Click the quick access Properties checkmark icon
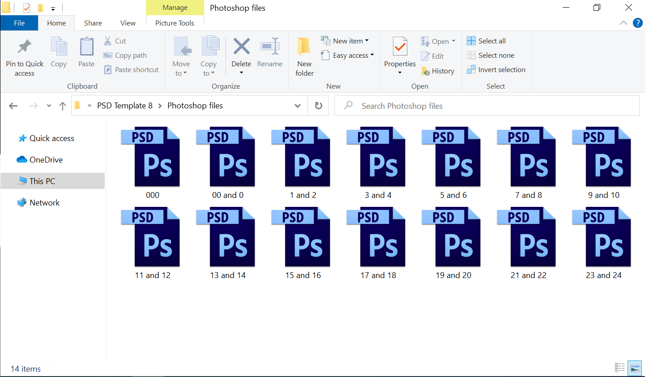 point(26,8)
